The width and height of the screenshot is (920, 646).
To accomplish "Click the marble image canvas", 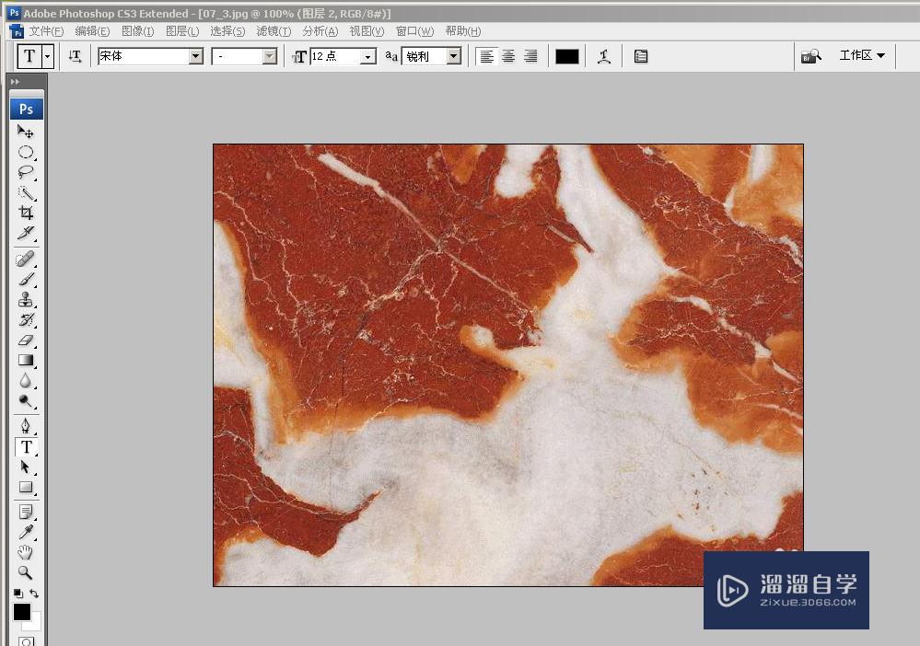I will click(x=508, y=364).
